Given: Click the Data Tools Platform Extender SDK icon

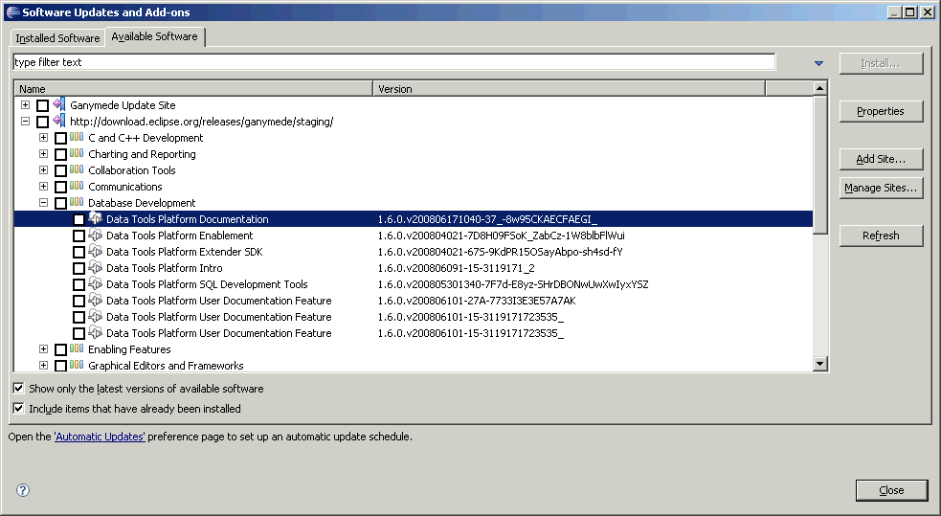Looking at the screenshot, I should [x=95, y=250].
